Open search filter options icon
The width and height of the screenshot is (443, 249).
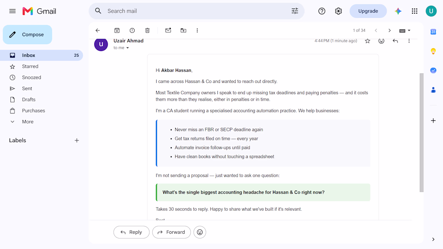click(295, 11)
